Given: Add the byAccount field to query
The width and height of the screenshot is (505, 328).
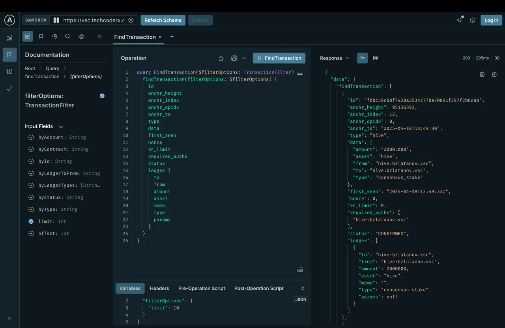Looking at the screenshot, I should point(31,137).
